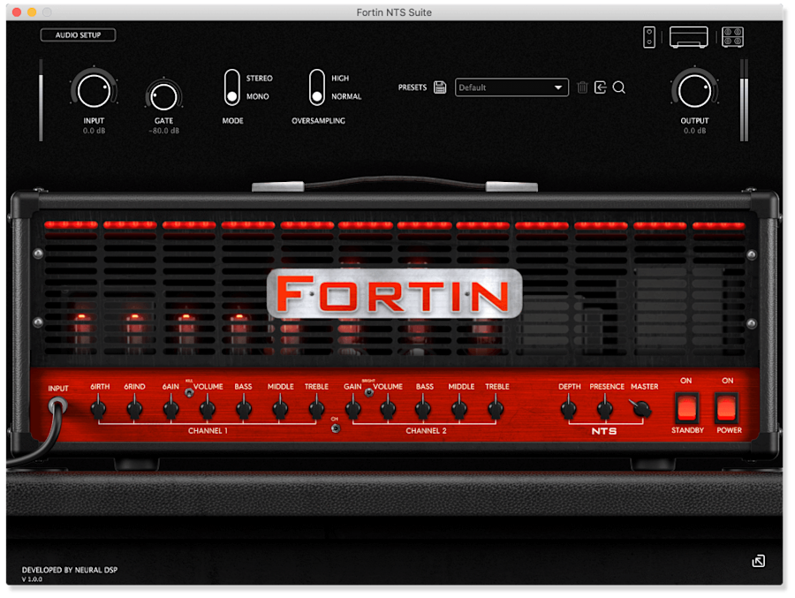This screenshot has height=598, width=795.
Task: Click the Fortin logo badge
Action: pyautogui.click(x=394, y=294)
